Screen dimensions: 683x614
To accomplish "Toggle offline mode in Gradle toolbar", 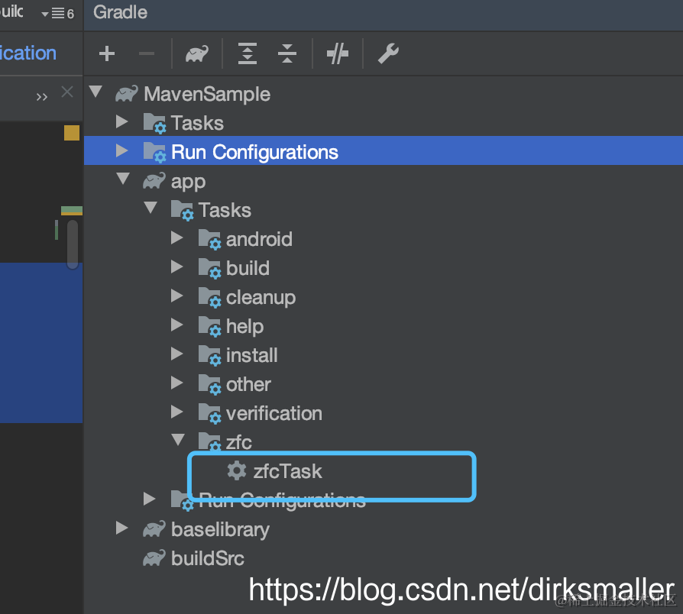I will [x=337, y=53].
